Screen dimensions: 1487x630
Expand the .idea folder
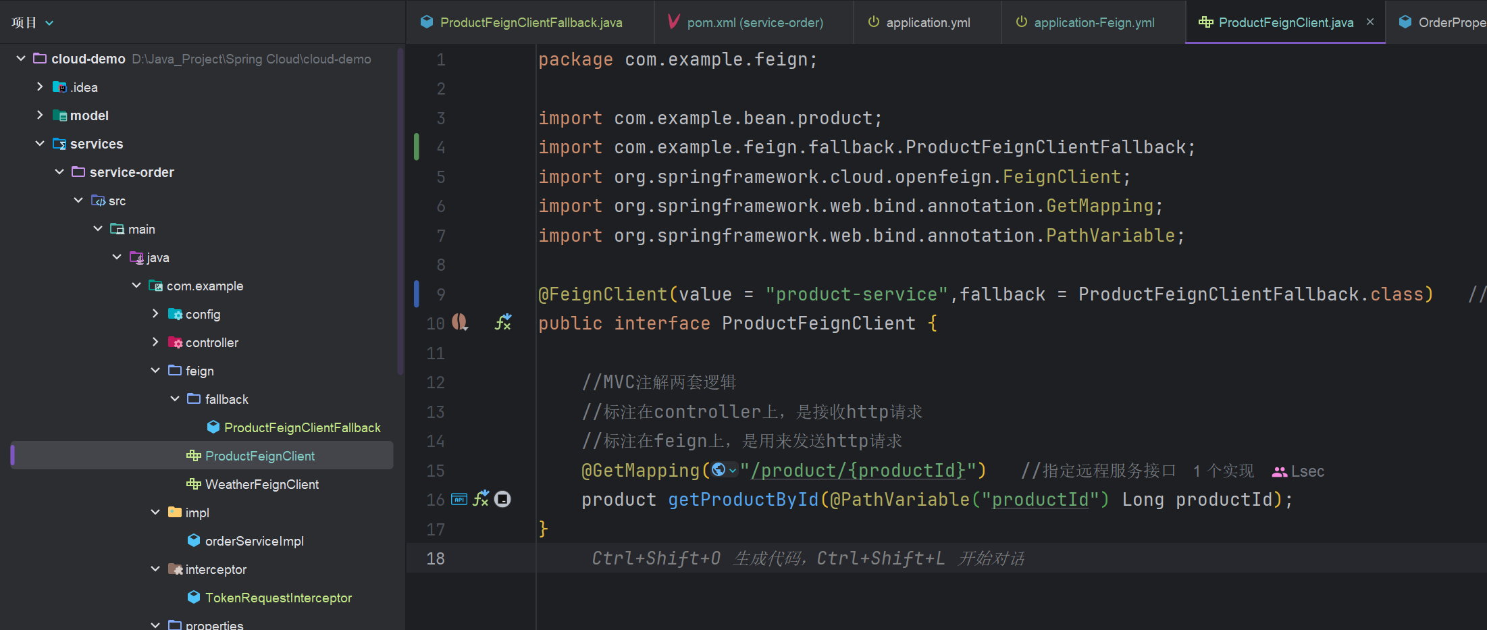40,87
